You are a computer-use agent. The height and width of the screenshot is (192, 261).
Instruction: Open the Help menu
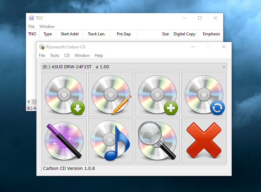[x=99, y=55]
